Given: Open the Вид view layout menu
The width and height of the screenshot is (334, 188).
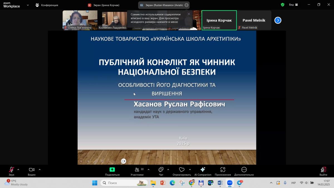Looking at the screenshot, I should (293, 5).
